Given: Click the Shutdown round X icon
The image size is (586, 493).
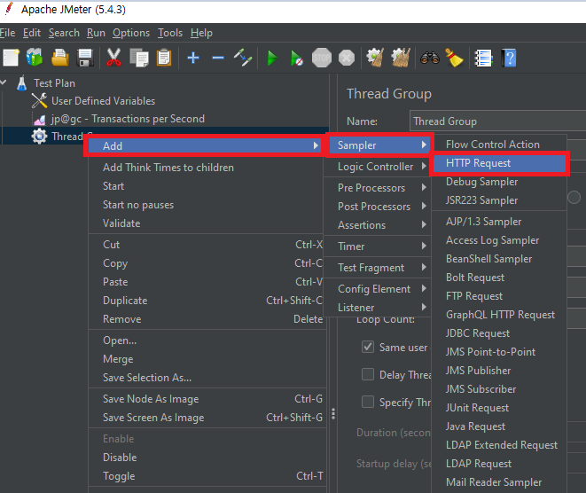Looking at the screenshot, I should (x=347, y=58).
